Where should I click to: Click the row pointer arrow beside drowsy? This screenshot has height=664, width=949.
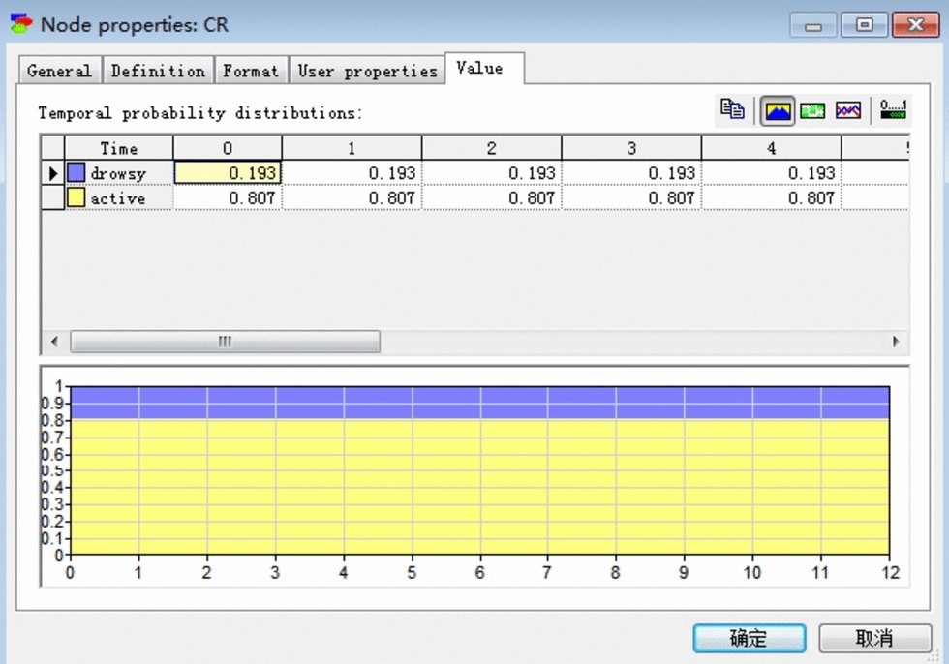(52, 173)
